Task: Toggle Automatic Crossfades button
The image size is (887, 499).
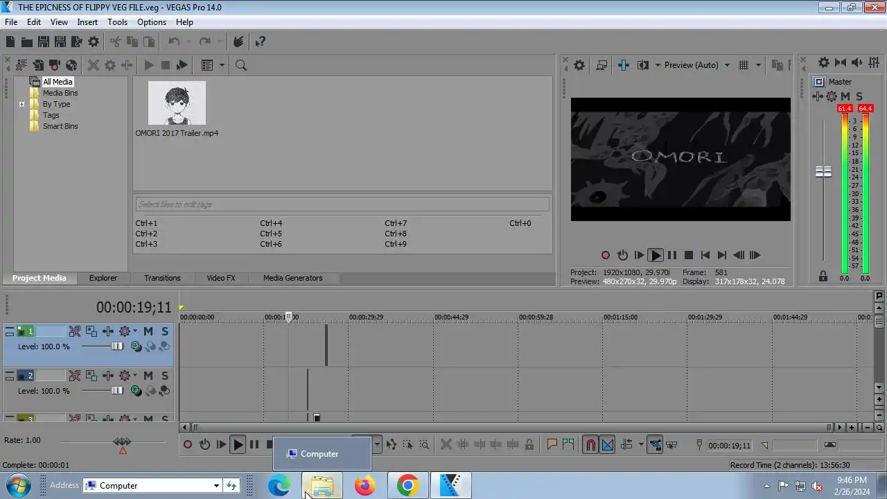Action: (607, 445)
